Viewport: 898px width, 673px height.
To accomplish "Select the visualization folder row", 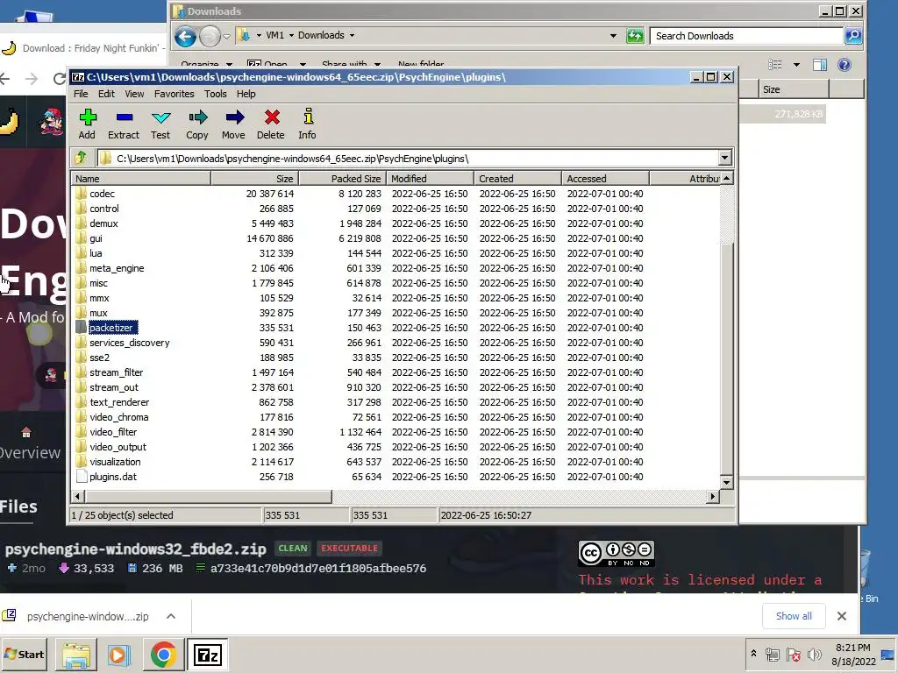I will 396,461.
